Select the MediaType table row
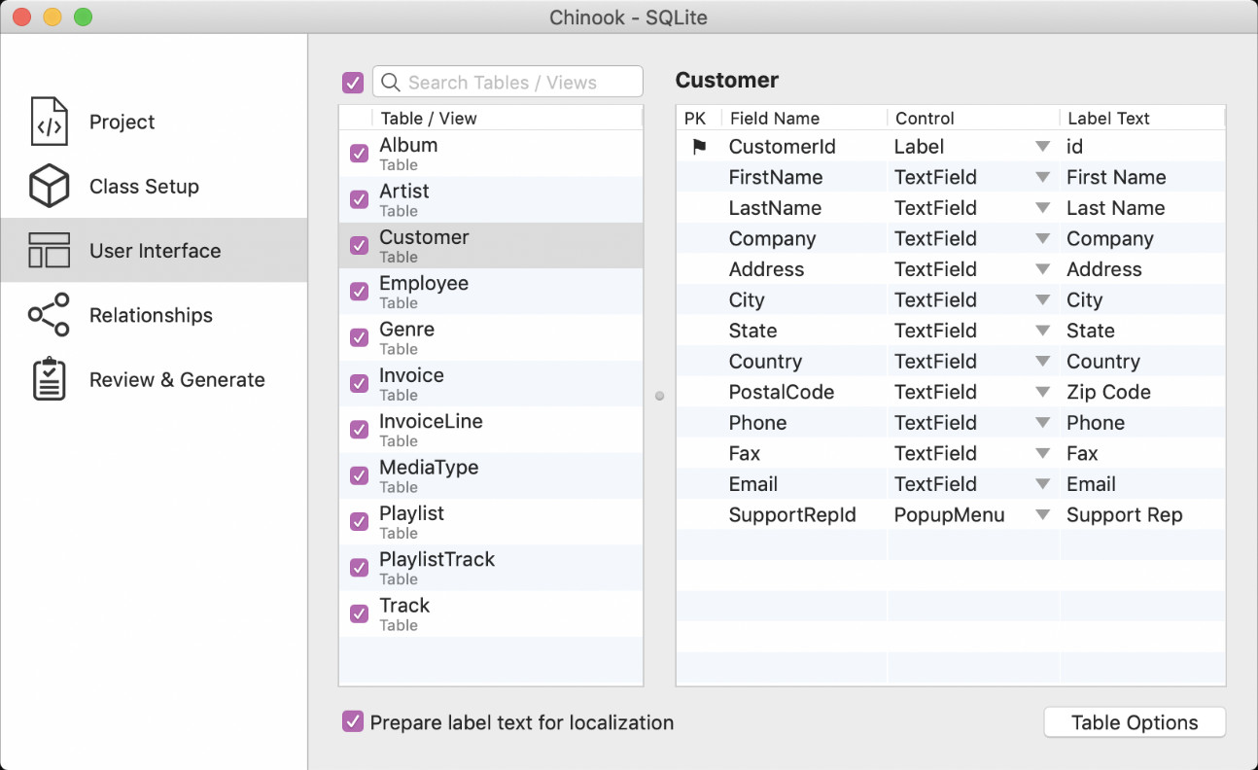 (x=491, y=475)
